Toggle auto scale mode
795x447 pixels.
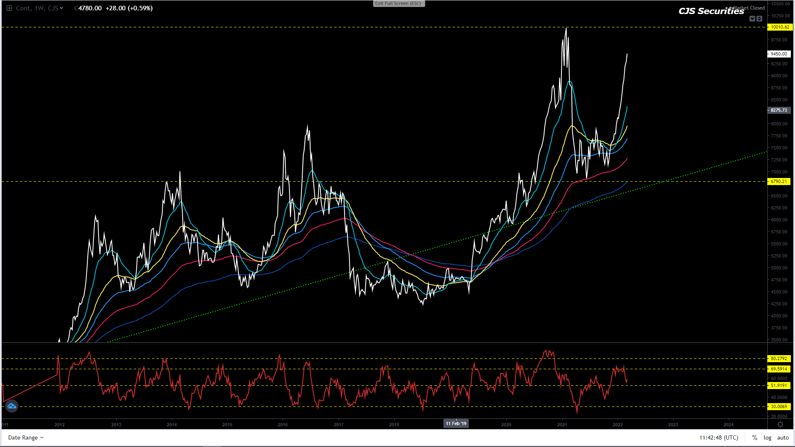pyautogui.click(x=783, y=437)
